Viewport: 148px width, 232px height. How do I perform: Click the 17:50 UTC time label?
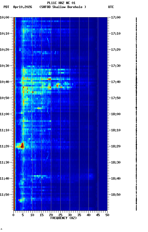coord(116,98)
